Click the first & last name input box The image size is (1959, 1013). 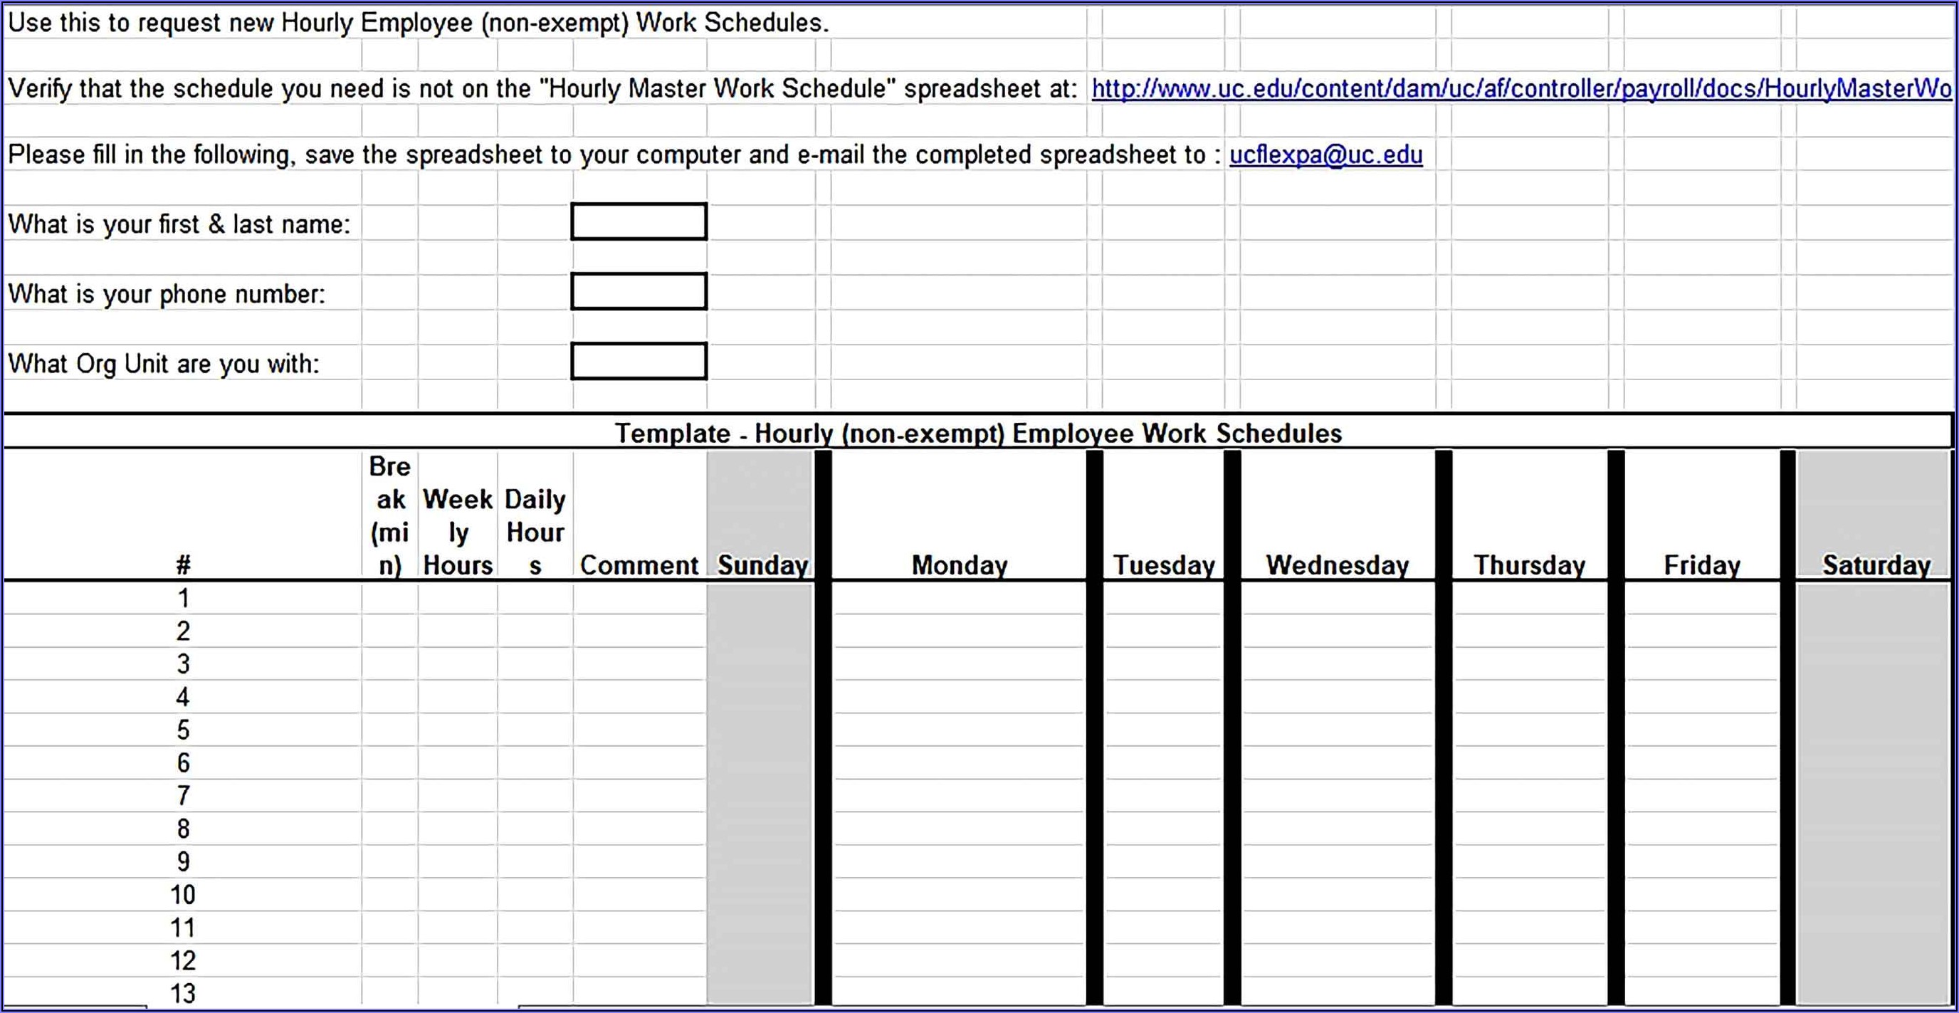(x=639, y=222)
